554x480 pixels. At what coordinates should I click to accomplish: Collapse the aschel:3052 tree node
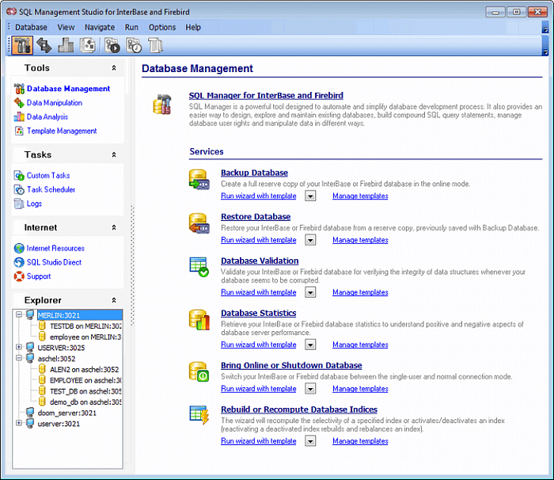[19, 358]
